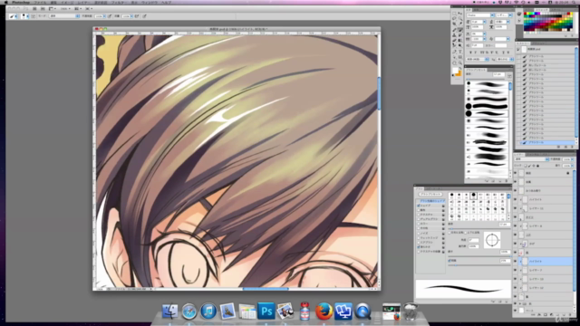Switch to the Swatches tab
The height and width of the screenshot is (326, 580).
point(542,10)
